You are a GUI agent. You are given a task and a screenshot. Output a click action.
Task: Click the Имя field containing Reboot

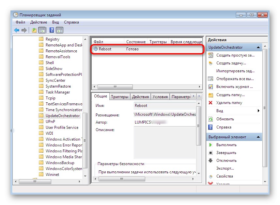165,106
